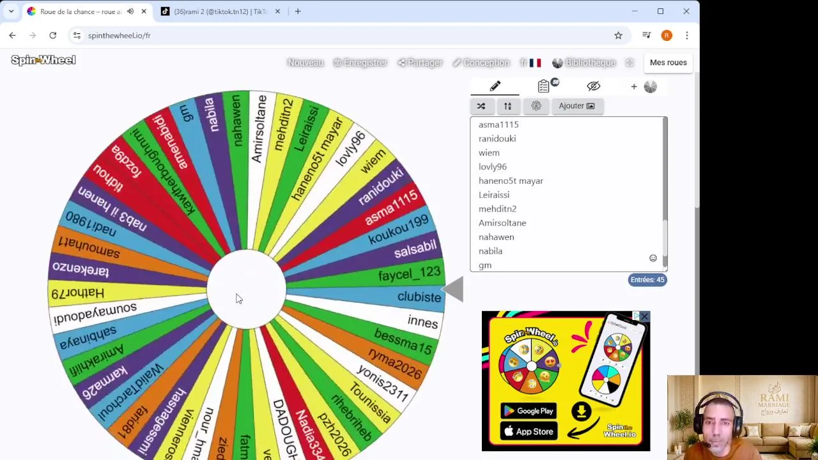
Task: Click entry gm in the list
Action: 485,265
